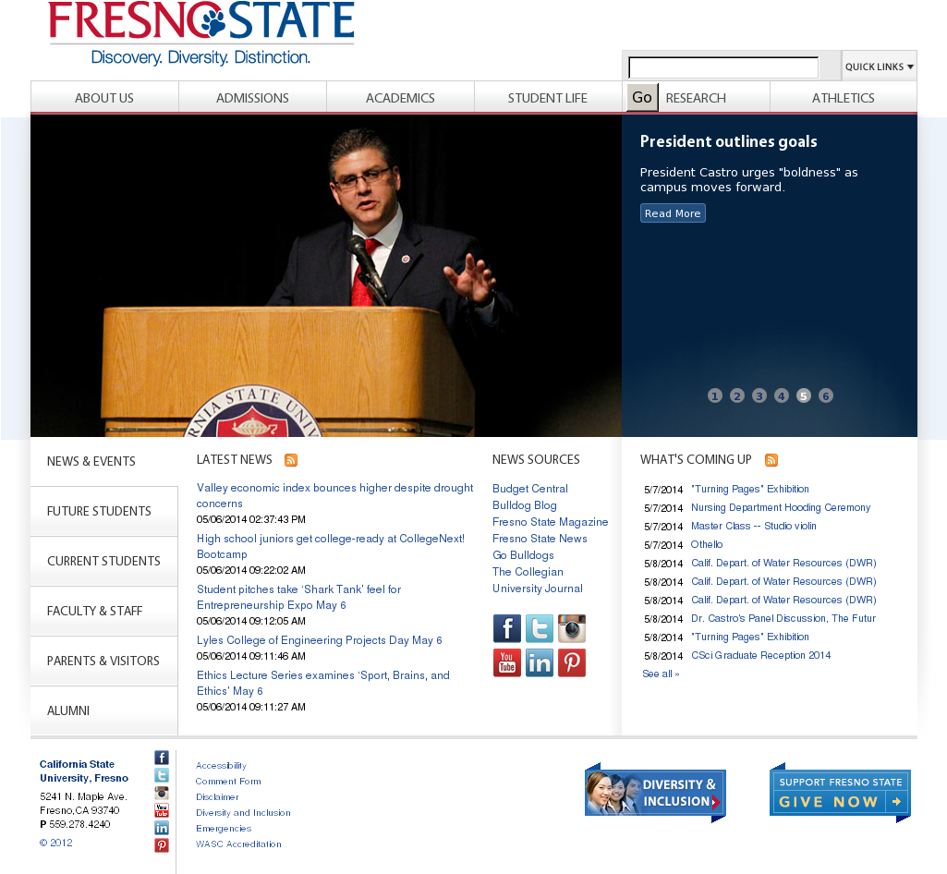The height and width of the screenshot is (874, 947).
Task: Expand the Quick Links dropdown
Action: (x=879, y=67)
